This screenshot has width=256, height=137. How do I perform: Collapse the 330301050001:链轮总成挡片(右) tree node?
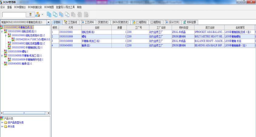[x=5, y=35]
